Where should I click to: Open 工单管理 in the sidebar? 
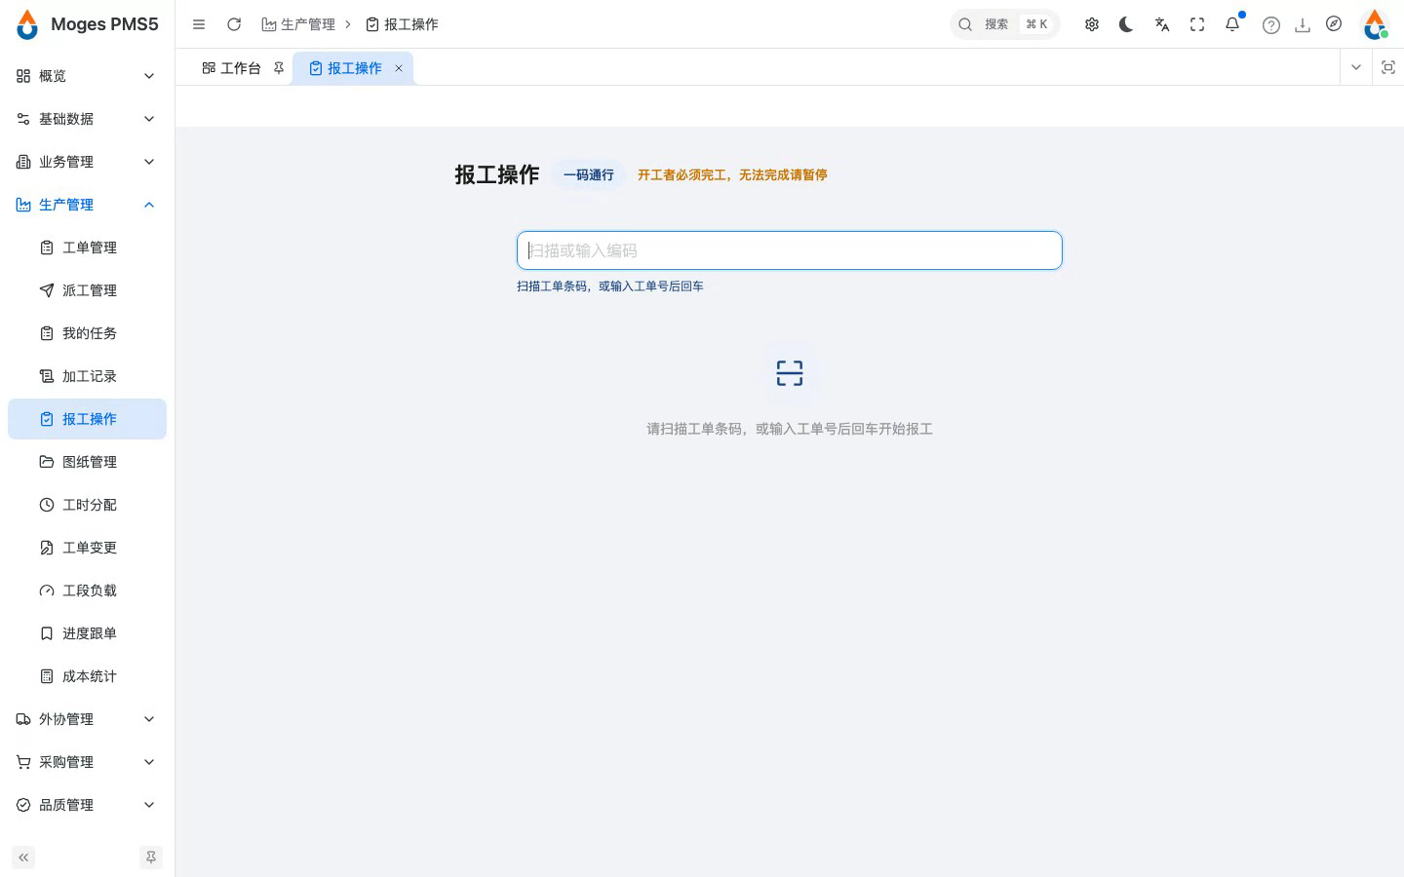(87, 248)
